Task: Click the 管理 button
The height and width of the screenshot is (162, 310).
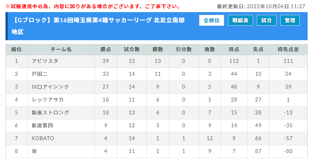Action: coord(290,20)
